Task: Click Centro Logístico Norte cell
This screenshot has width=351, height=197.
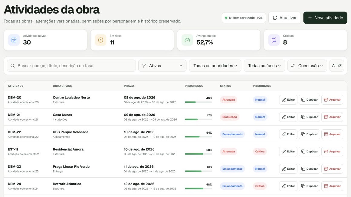Action: click(x=71, y=98)
